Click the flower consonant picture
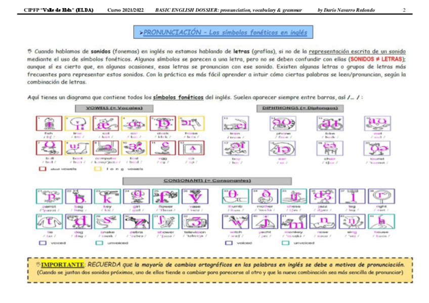Image resolution: width=429 pixels, height=303 pixels. [166, 196]
